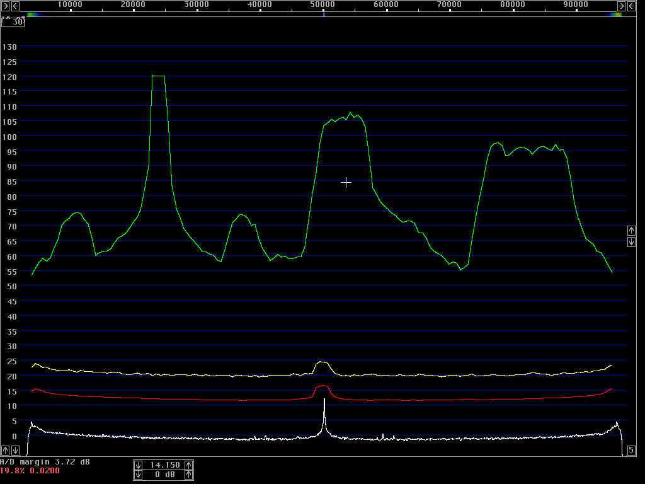Click the 0 label on the dB axis
The width and height of the screenshot is (645, 484).
14,436
